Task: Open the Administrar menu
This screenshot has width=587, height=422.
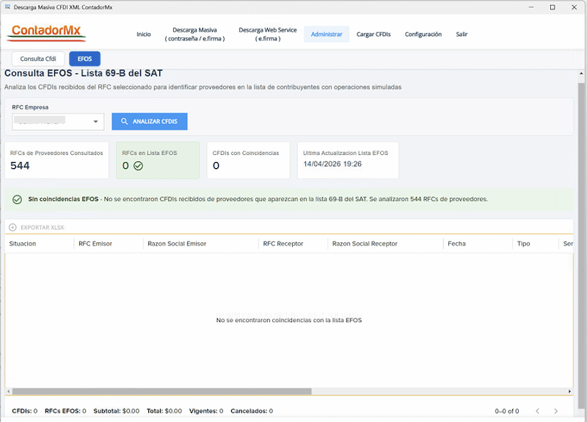Action: coord(327,34)
